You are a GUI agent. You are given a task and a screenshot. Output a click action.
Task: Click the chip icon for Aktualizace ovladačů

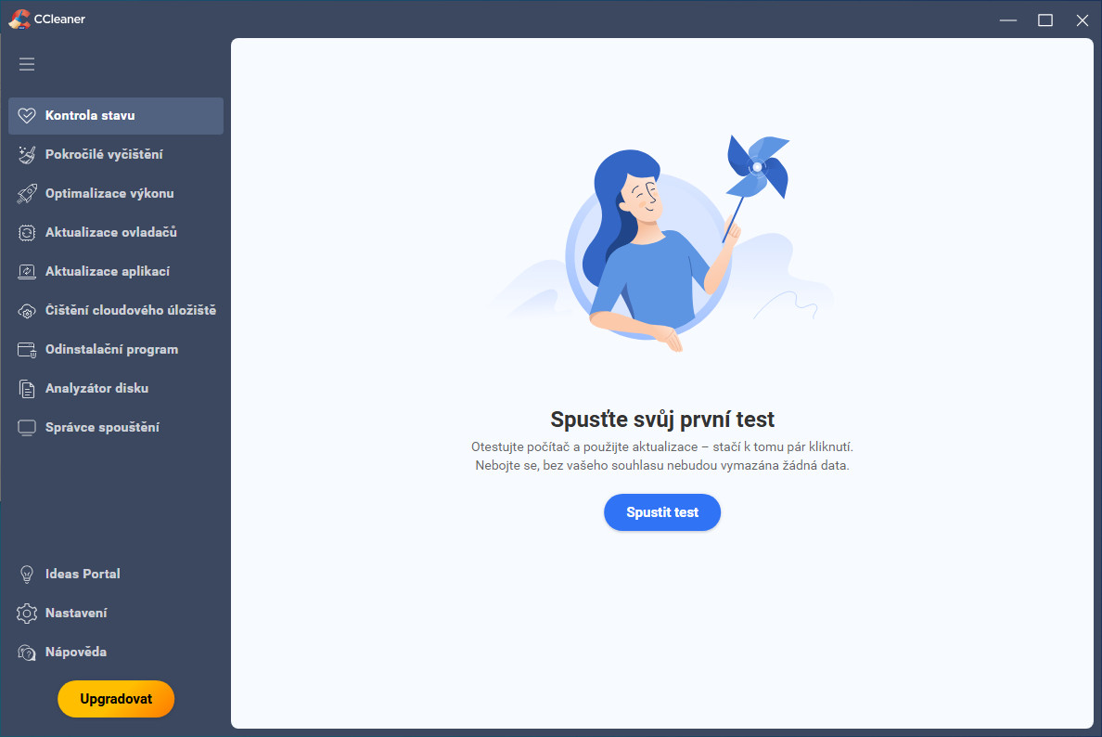coord(27,233)
